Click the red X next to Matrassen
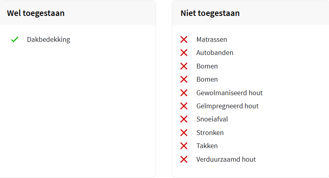This screenshot has height=178, width=329. [184, 39]
